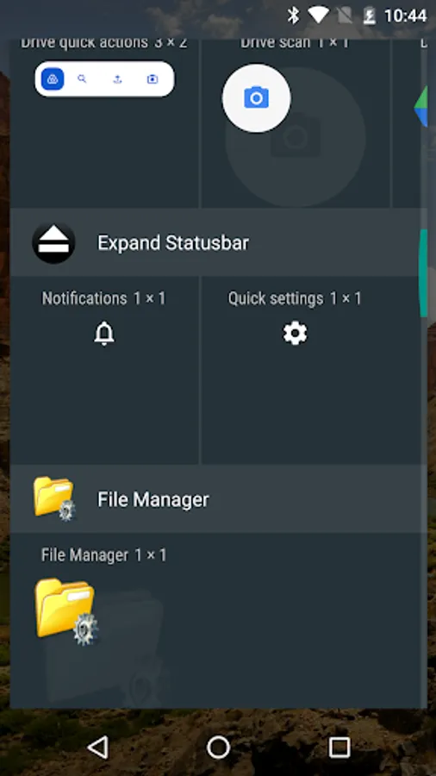Tap the teal scrollbar indicator on right
This screenshot has width=436, height=776.
(423, 272)
